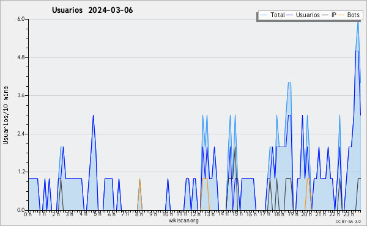Click the chart title 'Usuarios 2024-03-06'
The width and height of the screenshot is (367, 226).
point(92,10)
